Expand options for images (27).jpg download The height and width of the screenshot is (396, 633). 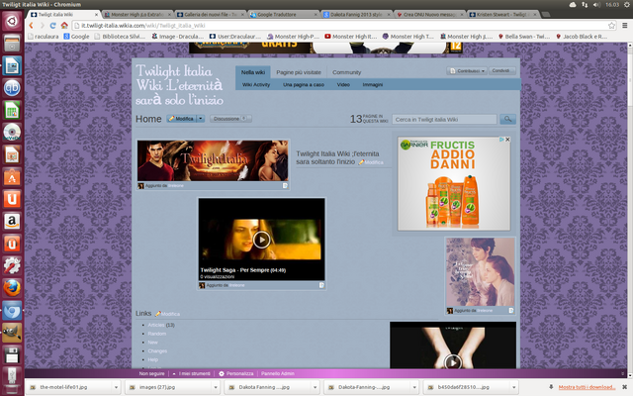pos(216,387)
